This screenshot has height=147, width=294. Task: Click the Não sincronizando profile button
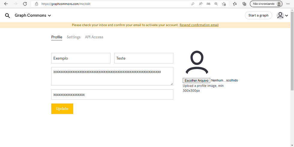coord(266,4)
